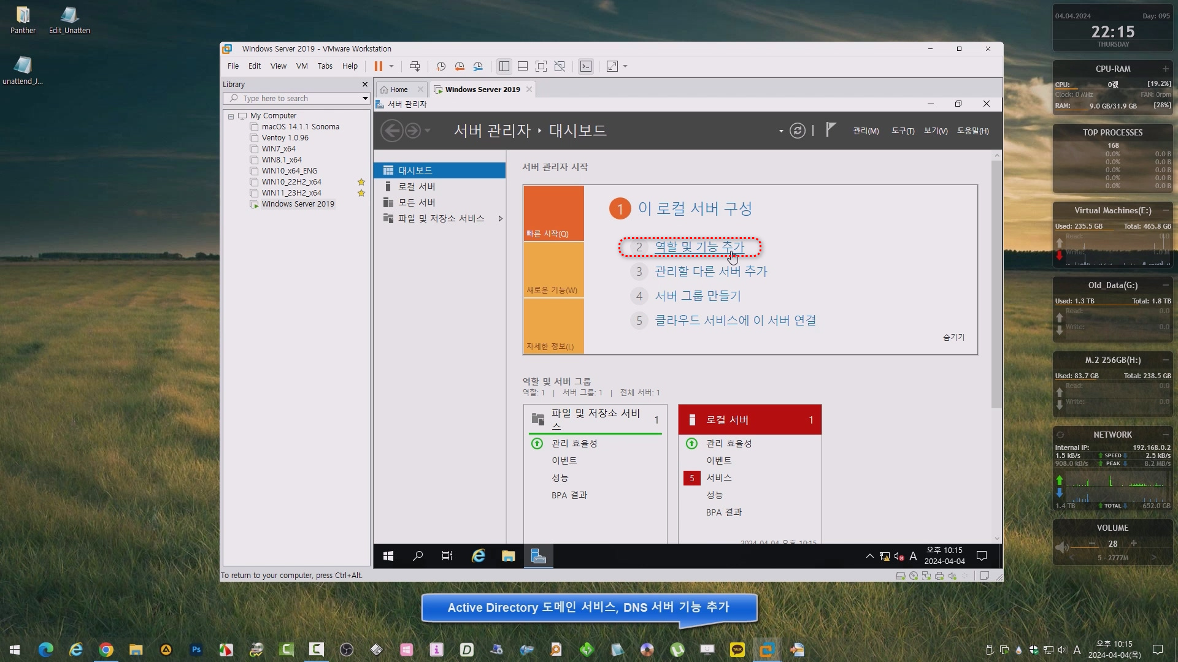Click the guest muted volume tray icon
This screenshot has width=1178, height=662.
(899, 557)
